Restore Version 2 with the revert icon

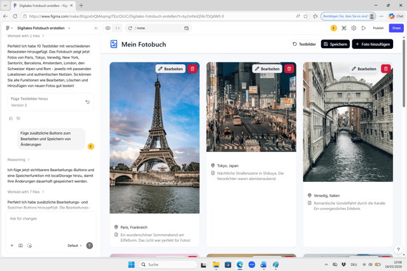[88, 102]
